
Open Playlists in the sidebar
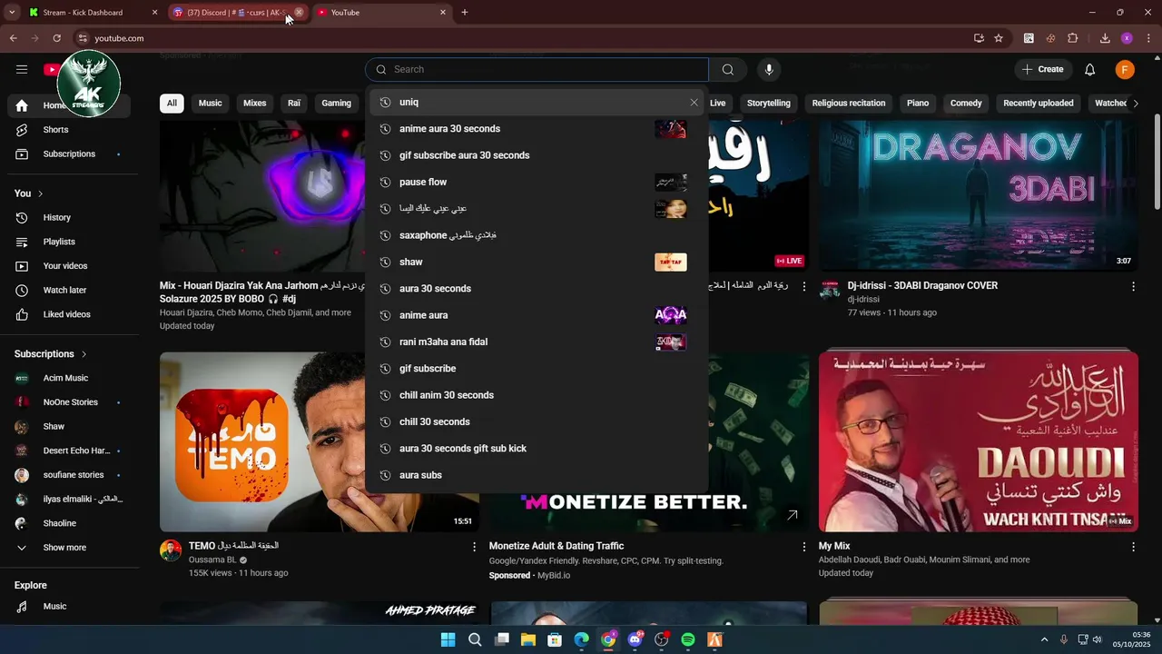[x=70, y=242]
